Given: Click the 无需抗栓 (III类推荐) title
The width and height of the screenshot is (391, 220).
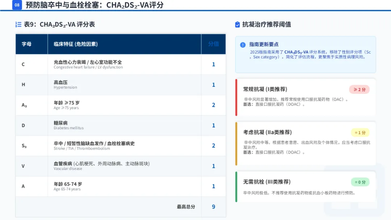Looking at the screenshot, I should 267,182.
